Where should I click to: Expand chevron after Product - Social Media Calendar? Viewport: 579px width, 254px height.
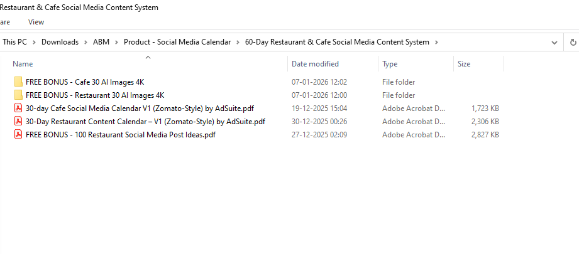pyautogui.click(x=238, y=42)
